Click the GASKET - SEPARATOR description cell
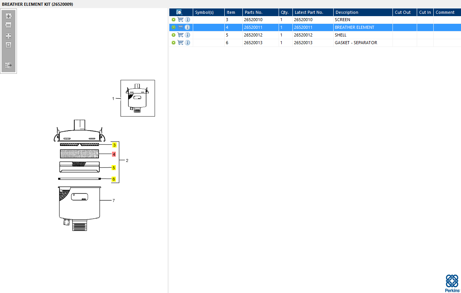Image resolution: width=461 pixels, height=293 pixels. (x=363, y=43)
